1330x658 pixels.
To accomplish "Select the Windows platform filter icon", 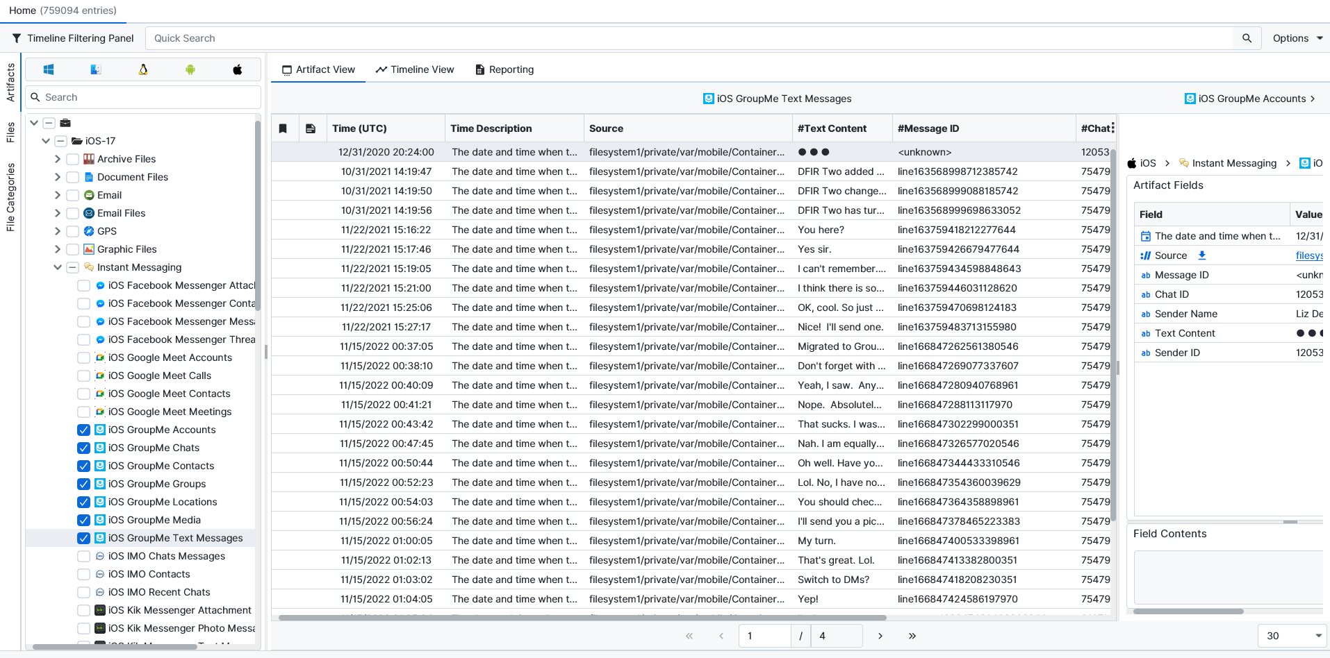I will pos(49,69).
